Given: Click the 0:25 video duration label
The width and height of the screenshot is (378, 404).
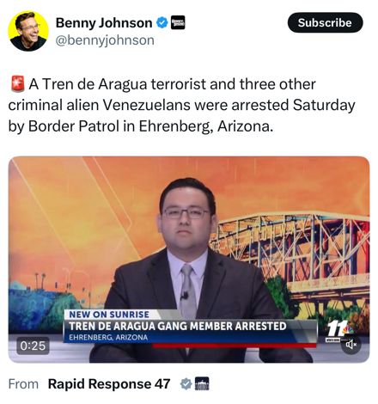Looking at the screenshot, I should (x=33, y=346).
